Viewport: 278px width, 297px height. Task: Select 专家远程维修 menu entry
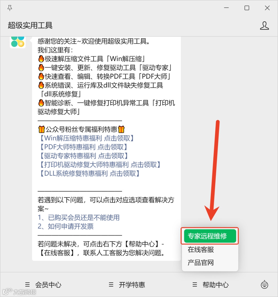[x=210, y=236]
